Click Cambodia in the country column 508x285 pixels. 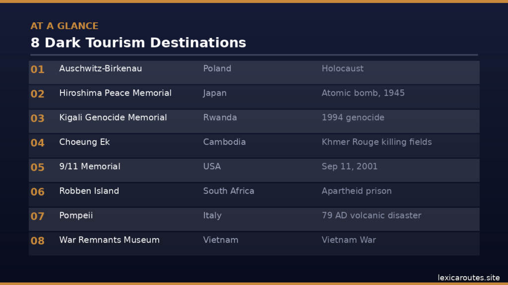pyautogui.click(x=225, y=142)
